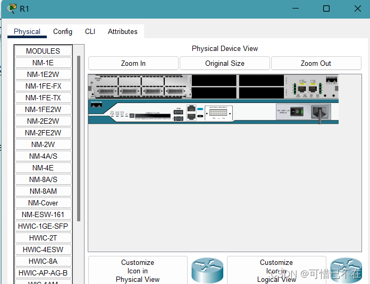370x284 pixels.
Task: Click the Zoom Out button
Action: [316, 63]
